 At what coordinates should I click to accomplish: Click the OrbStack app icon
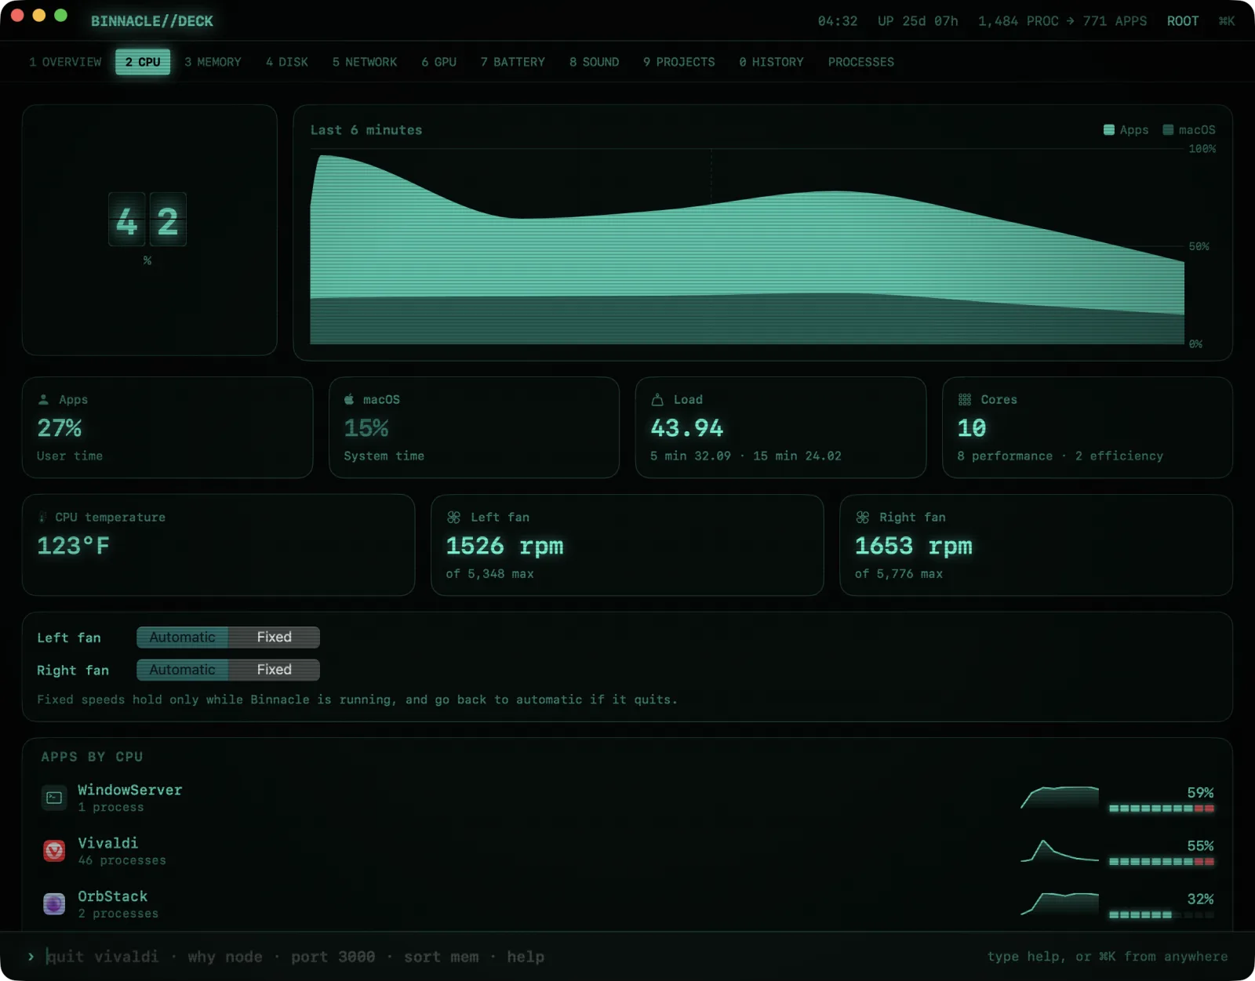click(54, 904)
